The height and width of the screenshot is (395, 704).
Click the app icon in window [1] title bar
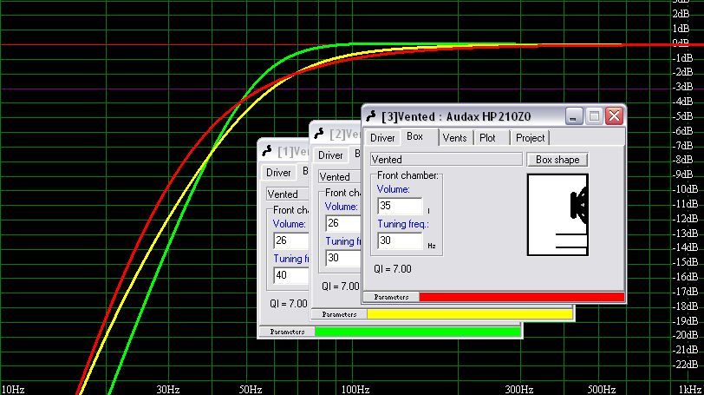pos(267,151)
